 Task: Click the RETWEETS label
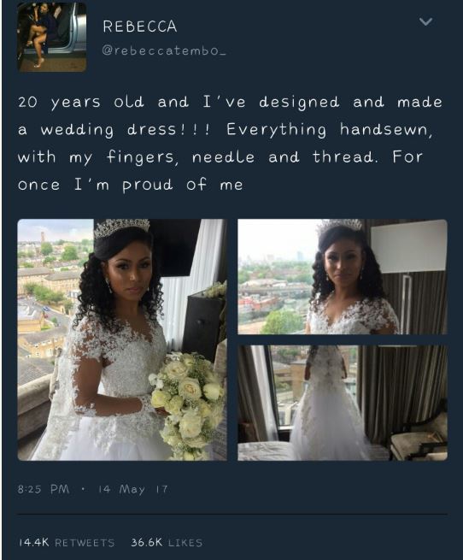tap(85, 543)
